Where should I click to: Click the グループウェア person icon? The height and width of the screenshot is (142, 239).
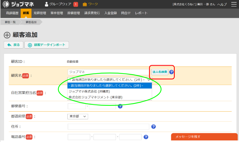(x=46, y=4)
